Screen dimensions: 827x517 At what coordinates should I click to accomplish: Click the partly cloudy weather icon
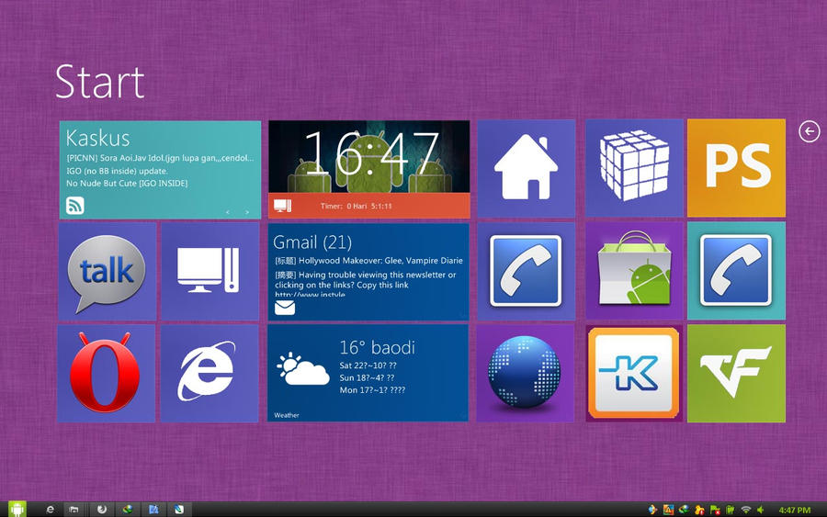pos(303,369)
